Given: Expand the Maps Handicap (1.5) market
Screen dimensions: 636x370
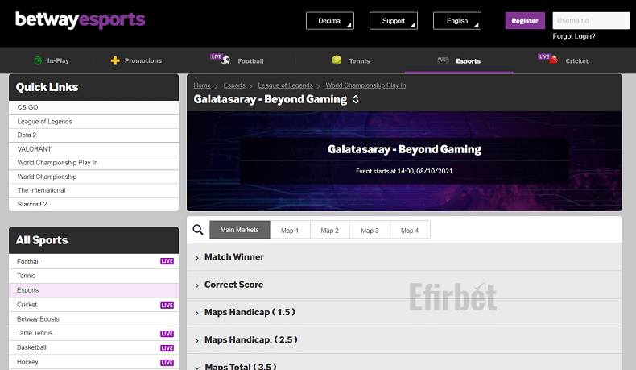Looking at the screenshot, I should [x=404, y=312].
